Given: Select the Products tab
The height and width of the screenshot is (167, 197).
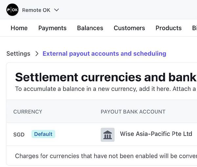Looking at the screenshot, I should pyautogui.click(x=168, y=28).
